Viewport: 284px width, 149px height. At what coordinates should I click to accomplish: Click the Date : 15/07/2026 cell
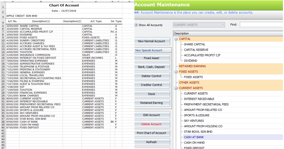click(x=64, y=11)
